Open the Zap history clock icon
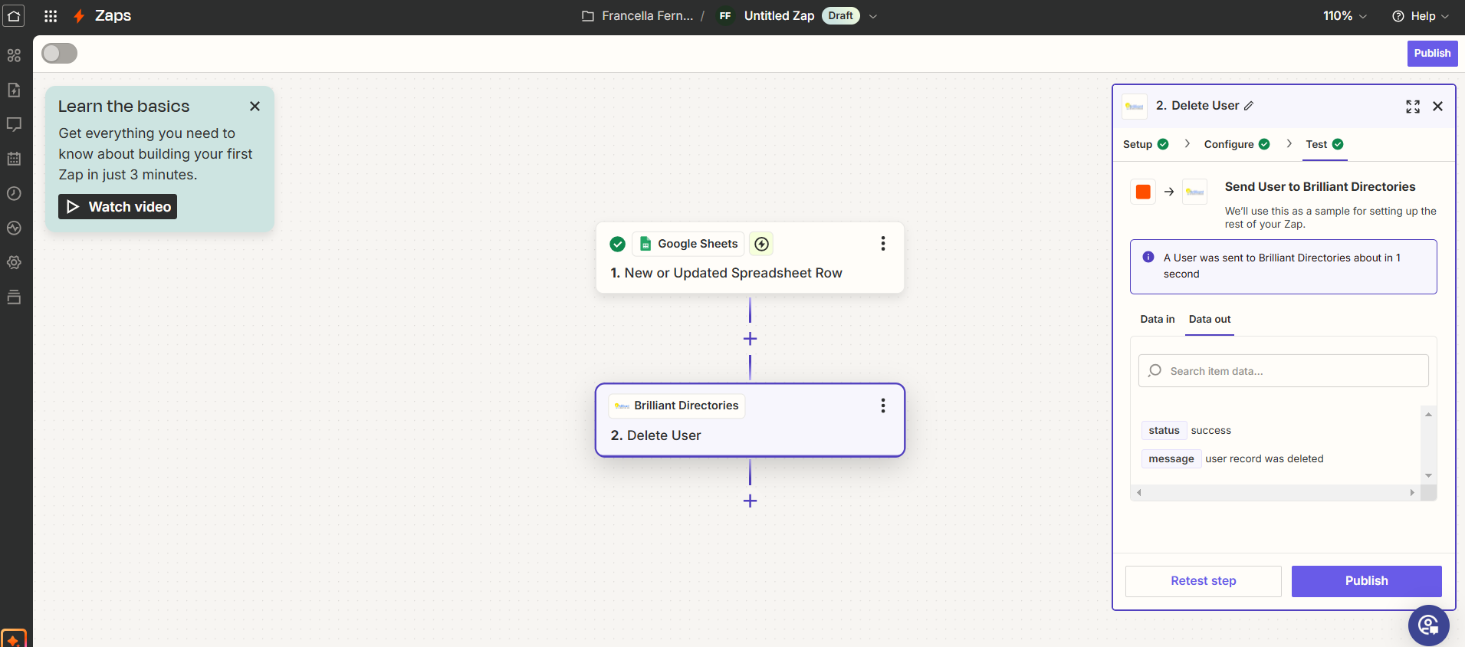 pos(14,193)
